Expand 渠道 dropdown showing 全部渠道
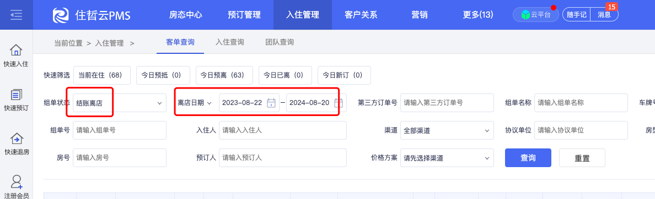Viewport: 655px width, 199px height. pyautogui.click(x=447, y=130)
